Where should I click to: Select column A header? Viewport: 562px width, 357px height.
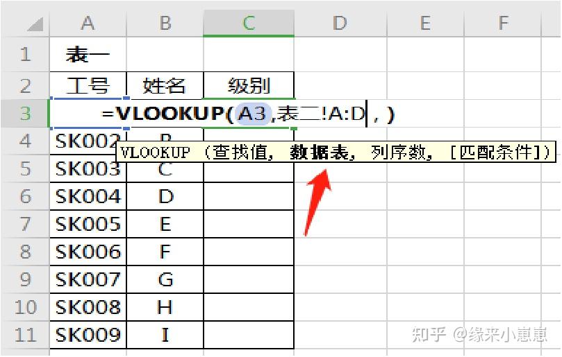[x=88, y=24]
